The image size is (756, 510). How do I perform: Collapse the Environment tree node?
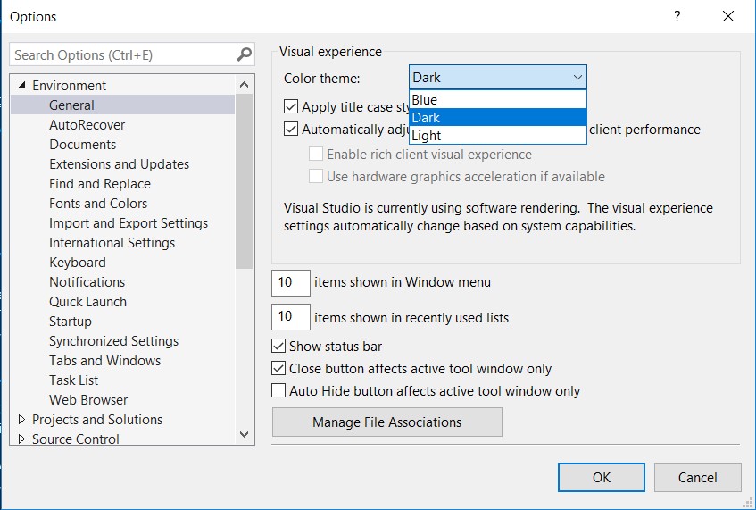click(x=21, y=86)
